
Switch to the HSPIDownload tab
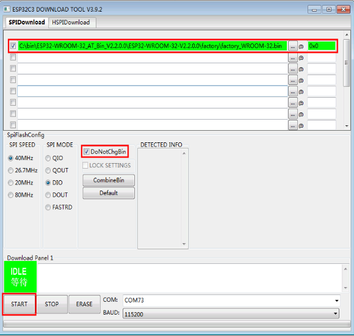pyautogui.click(x=72, y=23)
